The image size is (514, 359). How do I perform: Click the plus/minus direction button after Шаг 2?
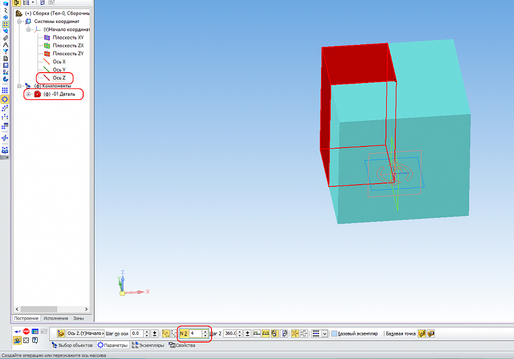248,333
